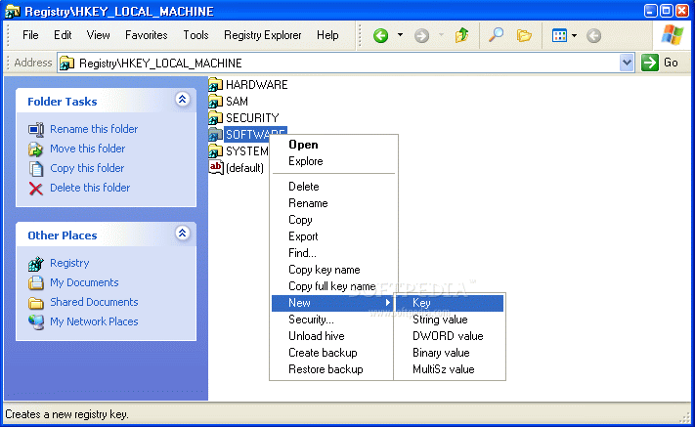Open the Favorites menu
Image resolution: width=695 pixels, height=427 pixels.
(x=147, y=35)
